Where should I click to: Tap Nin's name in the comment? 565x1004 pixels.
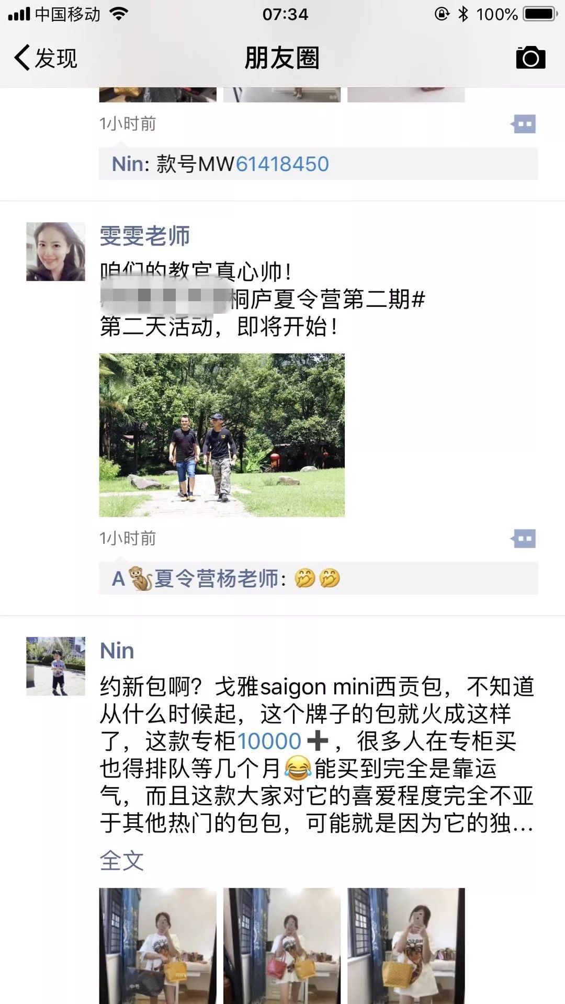click(x=127, y=164)
